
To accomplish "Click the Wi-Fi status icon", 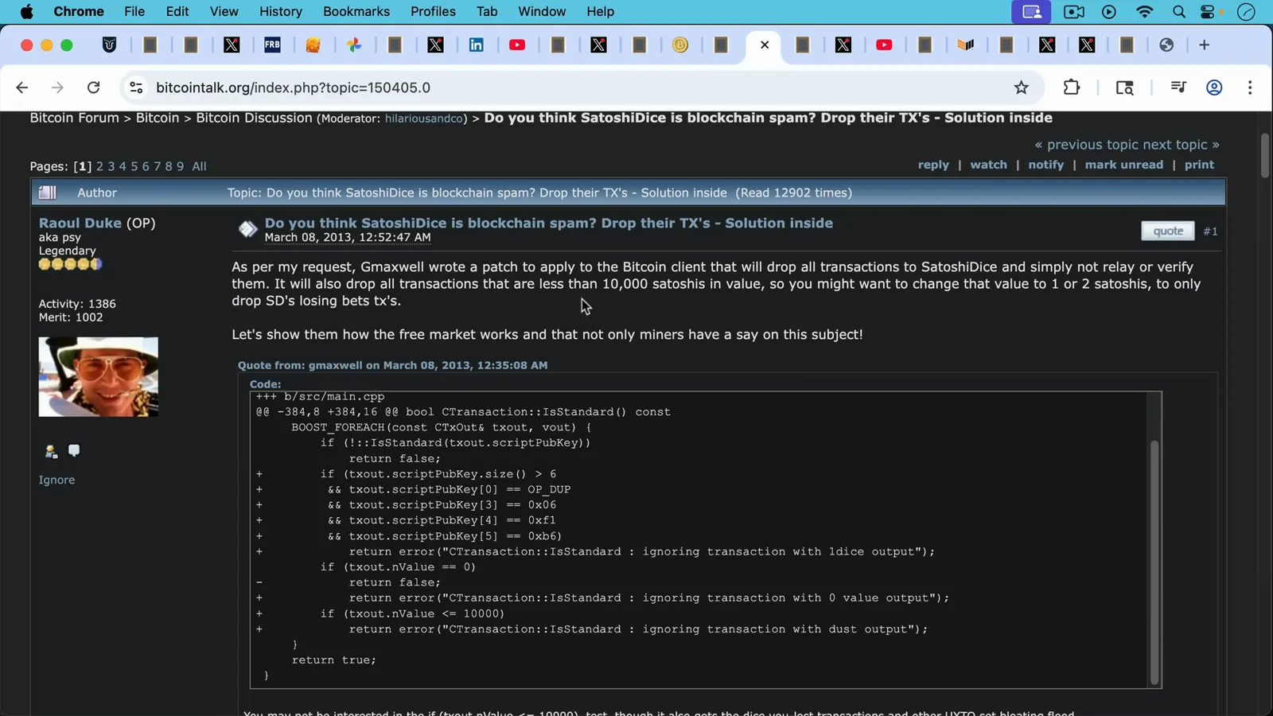I will (x=1144, y=11).
